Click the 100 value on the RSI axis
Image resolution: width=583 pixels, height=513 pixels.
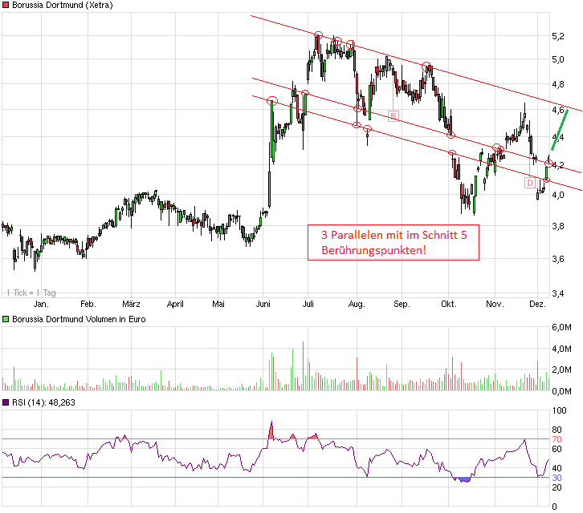tap(559, 410)
